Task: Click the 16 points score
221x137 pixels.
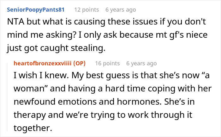Action: tap(107, 63)
